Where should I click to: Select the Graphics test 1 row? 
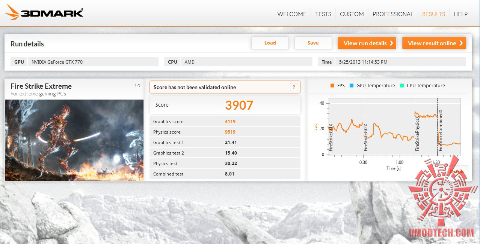(x=225, y=143)
